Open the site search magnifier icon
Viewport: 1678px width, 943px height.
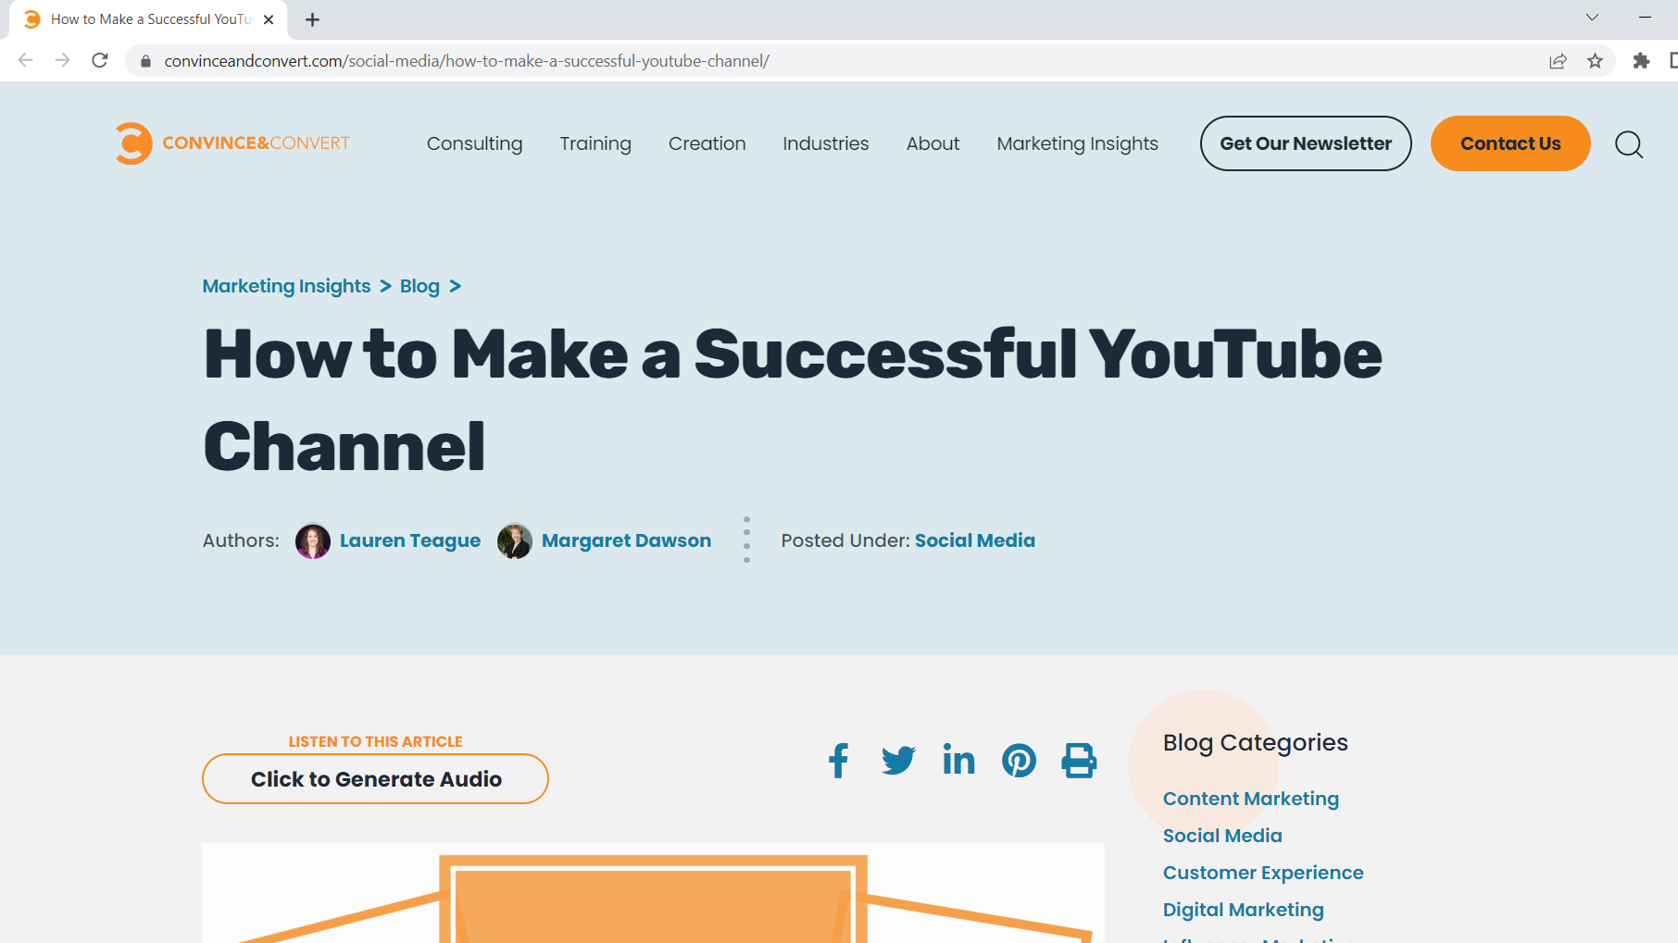[x=1629, y=144]
